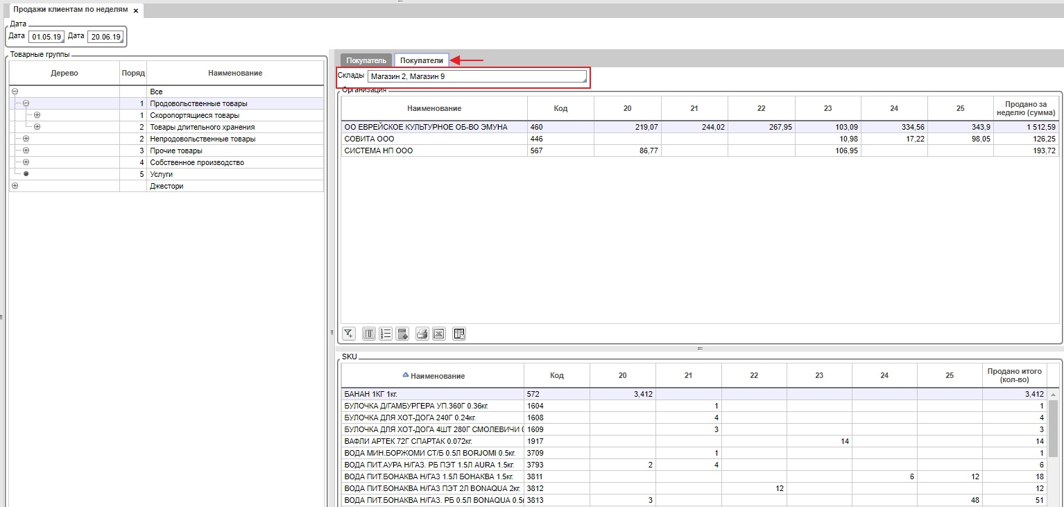Expand the Прочие товары group
Viewport: 1064px width, 507px height.
click(26, 151)
